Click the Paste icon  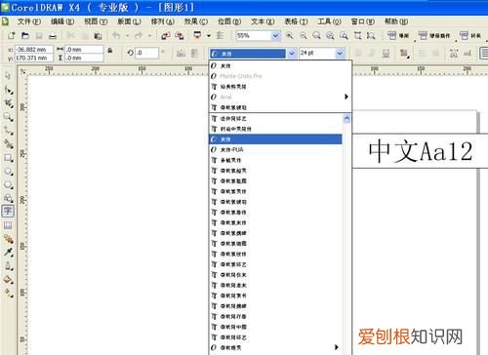[98, 36]
